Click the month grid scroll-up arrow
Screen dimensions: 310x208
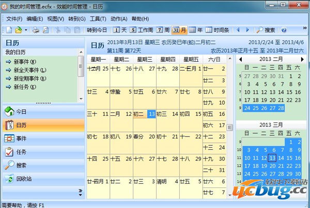click(230, 59)
